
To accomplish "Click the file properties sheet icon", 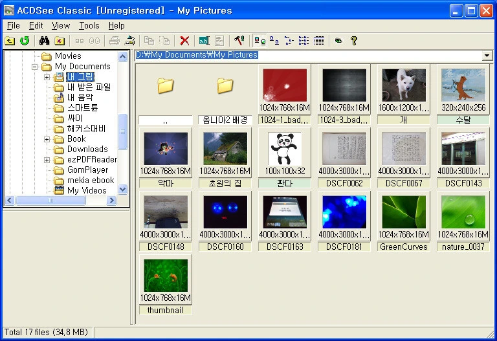I will [x=219, y=41].
